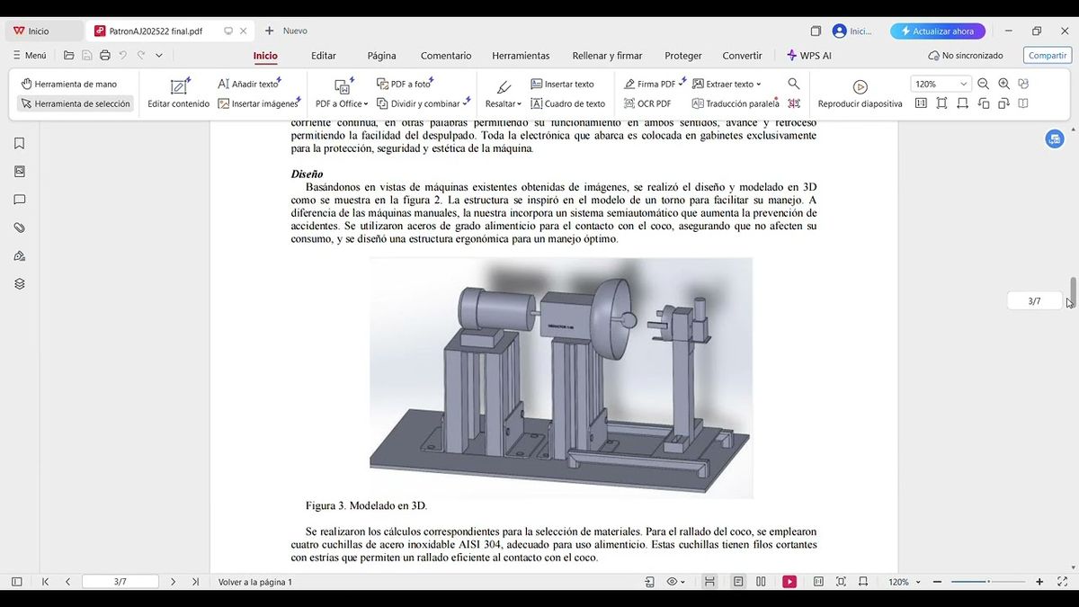Open the Convertir tab

point(742,56)
